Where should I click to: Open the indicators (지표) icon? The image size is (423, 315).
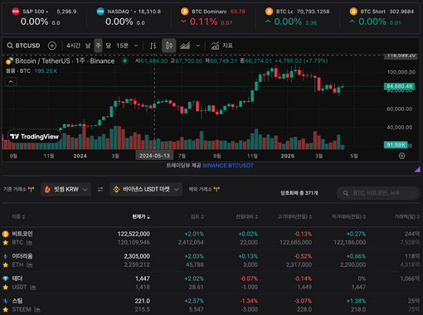coord(215,46)
